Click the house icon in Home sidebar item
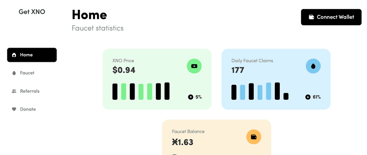Image resolution: width=367 pixels, height=155 pixels. (14, 55)
